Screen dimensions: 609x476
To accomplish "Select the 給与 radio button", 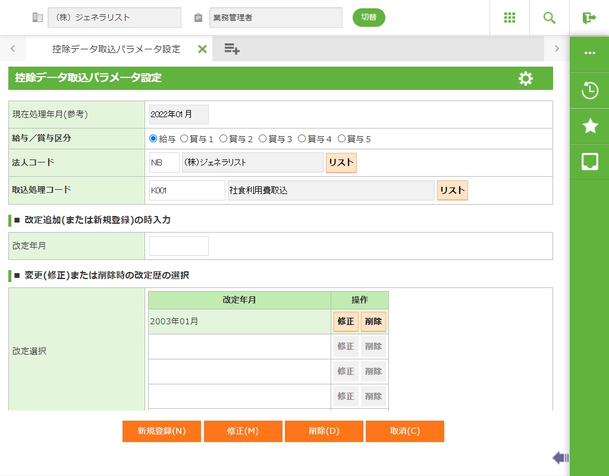I will [x=153, y=139].
